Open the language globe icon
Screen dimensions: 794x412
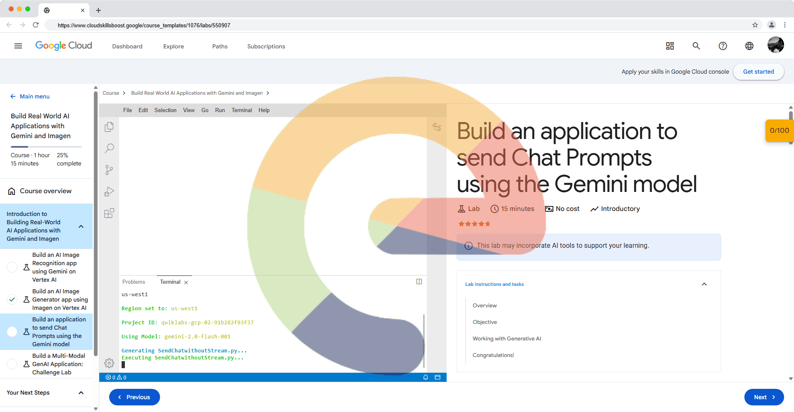pos(749,46)
